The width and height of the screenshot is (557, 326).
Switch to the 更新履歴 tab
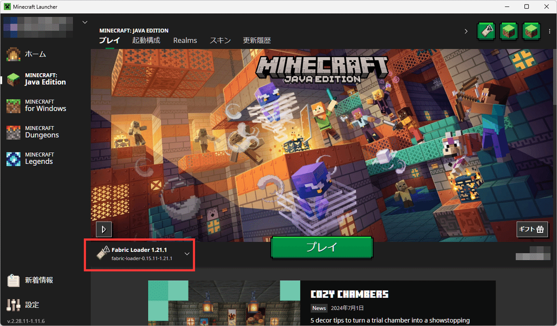[x=257, y=40]
